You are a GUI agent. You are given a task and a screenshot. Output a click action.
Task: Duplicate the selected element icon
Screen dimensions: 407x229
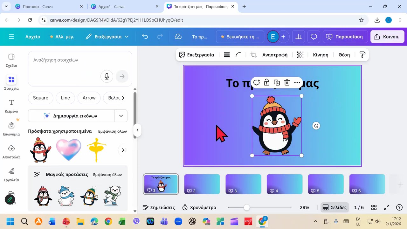(x=277, y=83)
